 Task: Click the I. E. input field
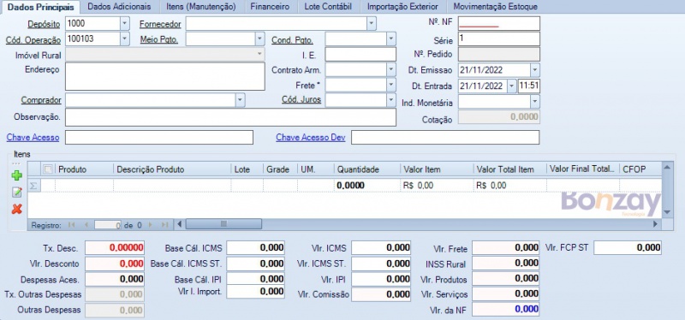click(x=360, y=54)
